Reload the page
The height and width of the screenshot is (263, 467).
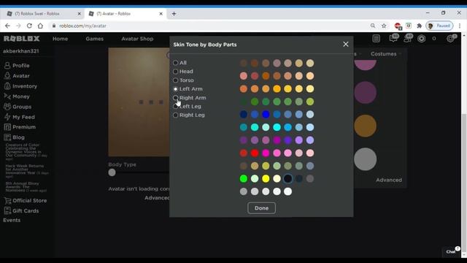point(29,26)
